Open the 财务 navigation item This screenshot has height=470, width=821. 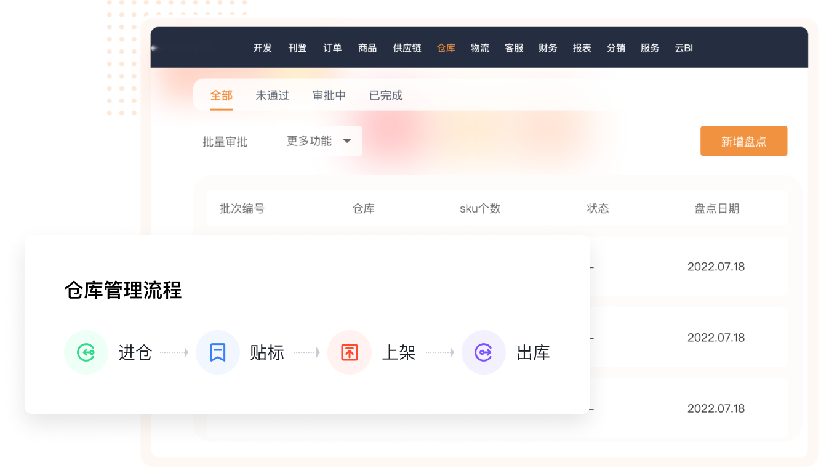click(548, 48)
